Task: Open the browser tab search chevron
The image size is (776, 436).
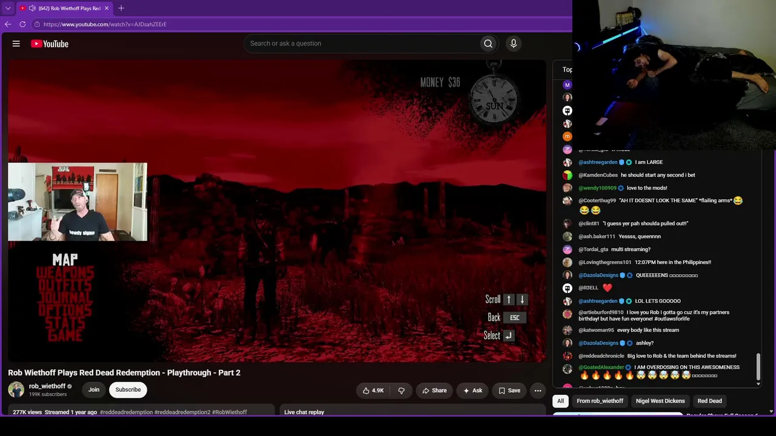Action: [8, 8]
